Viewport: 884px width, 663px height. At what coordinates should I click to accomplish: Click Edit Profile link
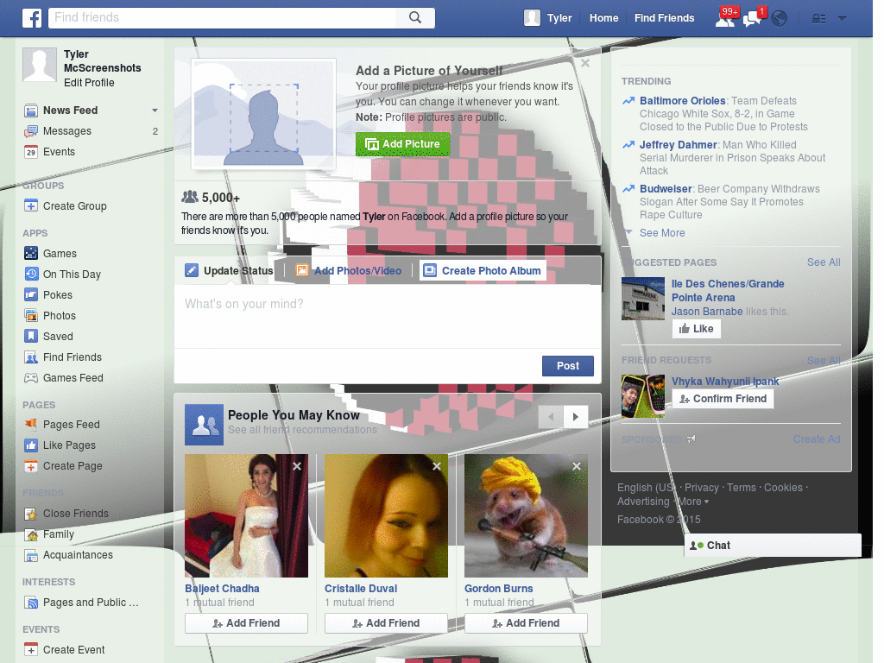[89, 82]
